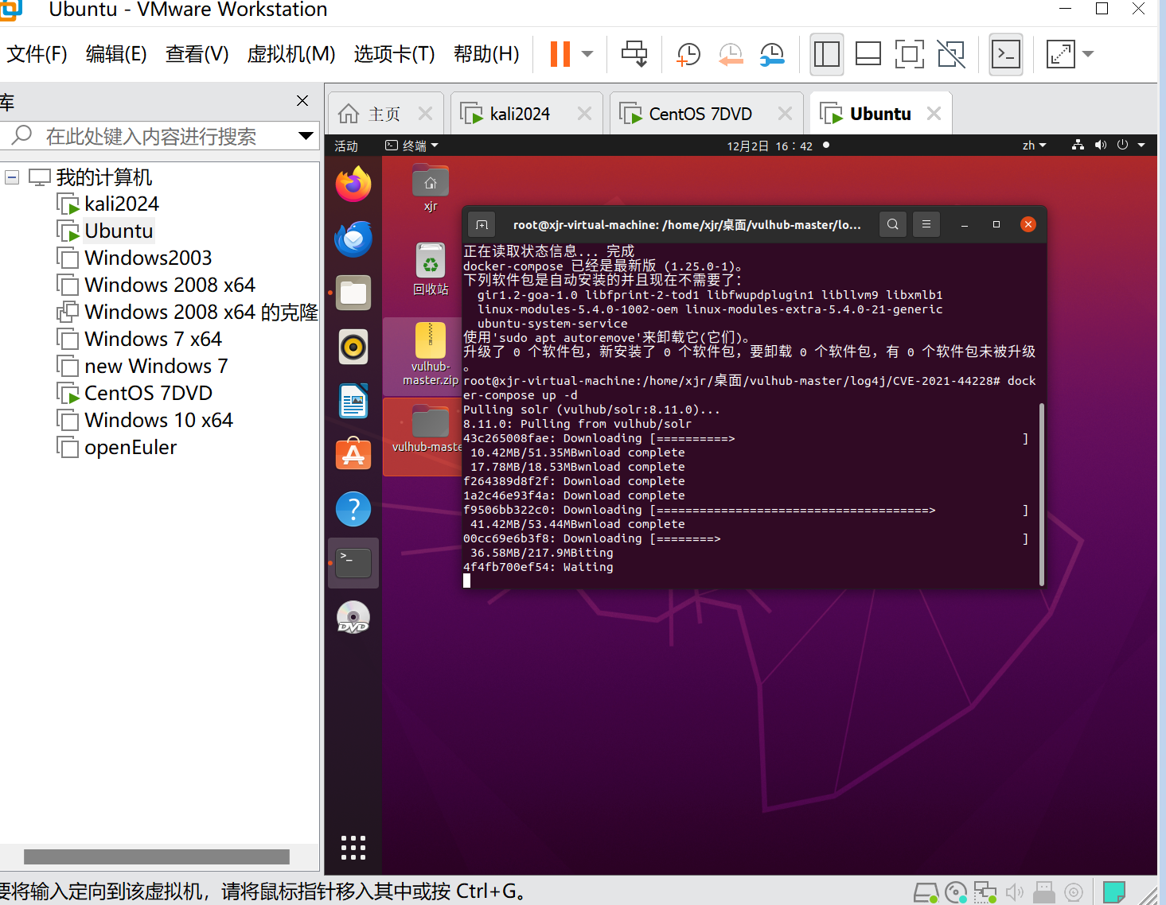Select Windows2003 in the library

(148, 258)
